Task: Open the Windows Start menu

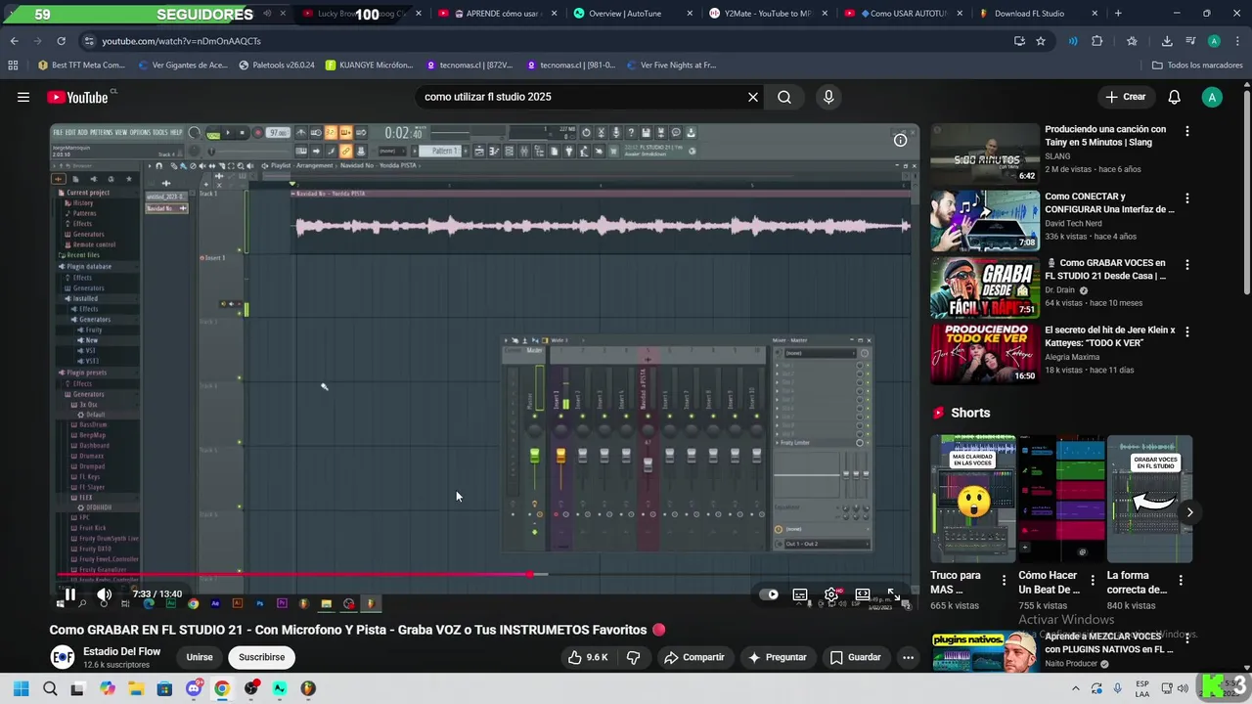Action: [21, 689]
